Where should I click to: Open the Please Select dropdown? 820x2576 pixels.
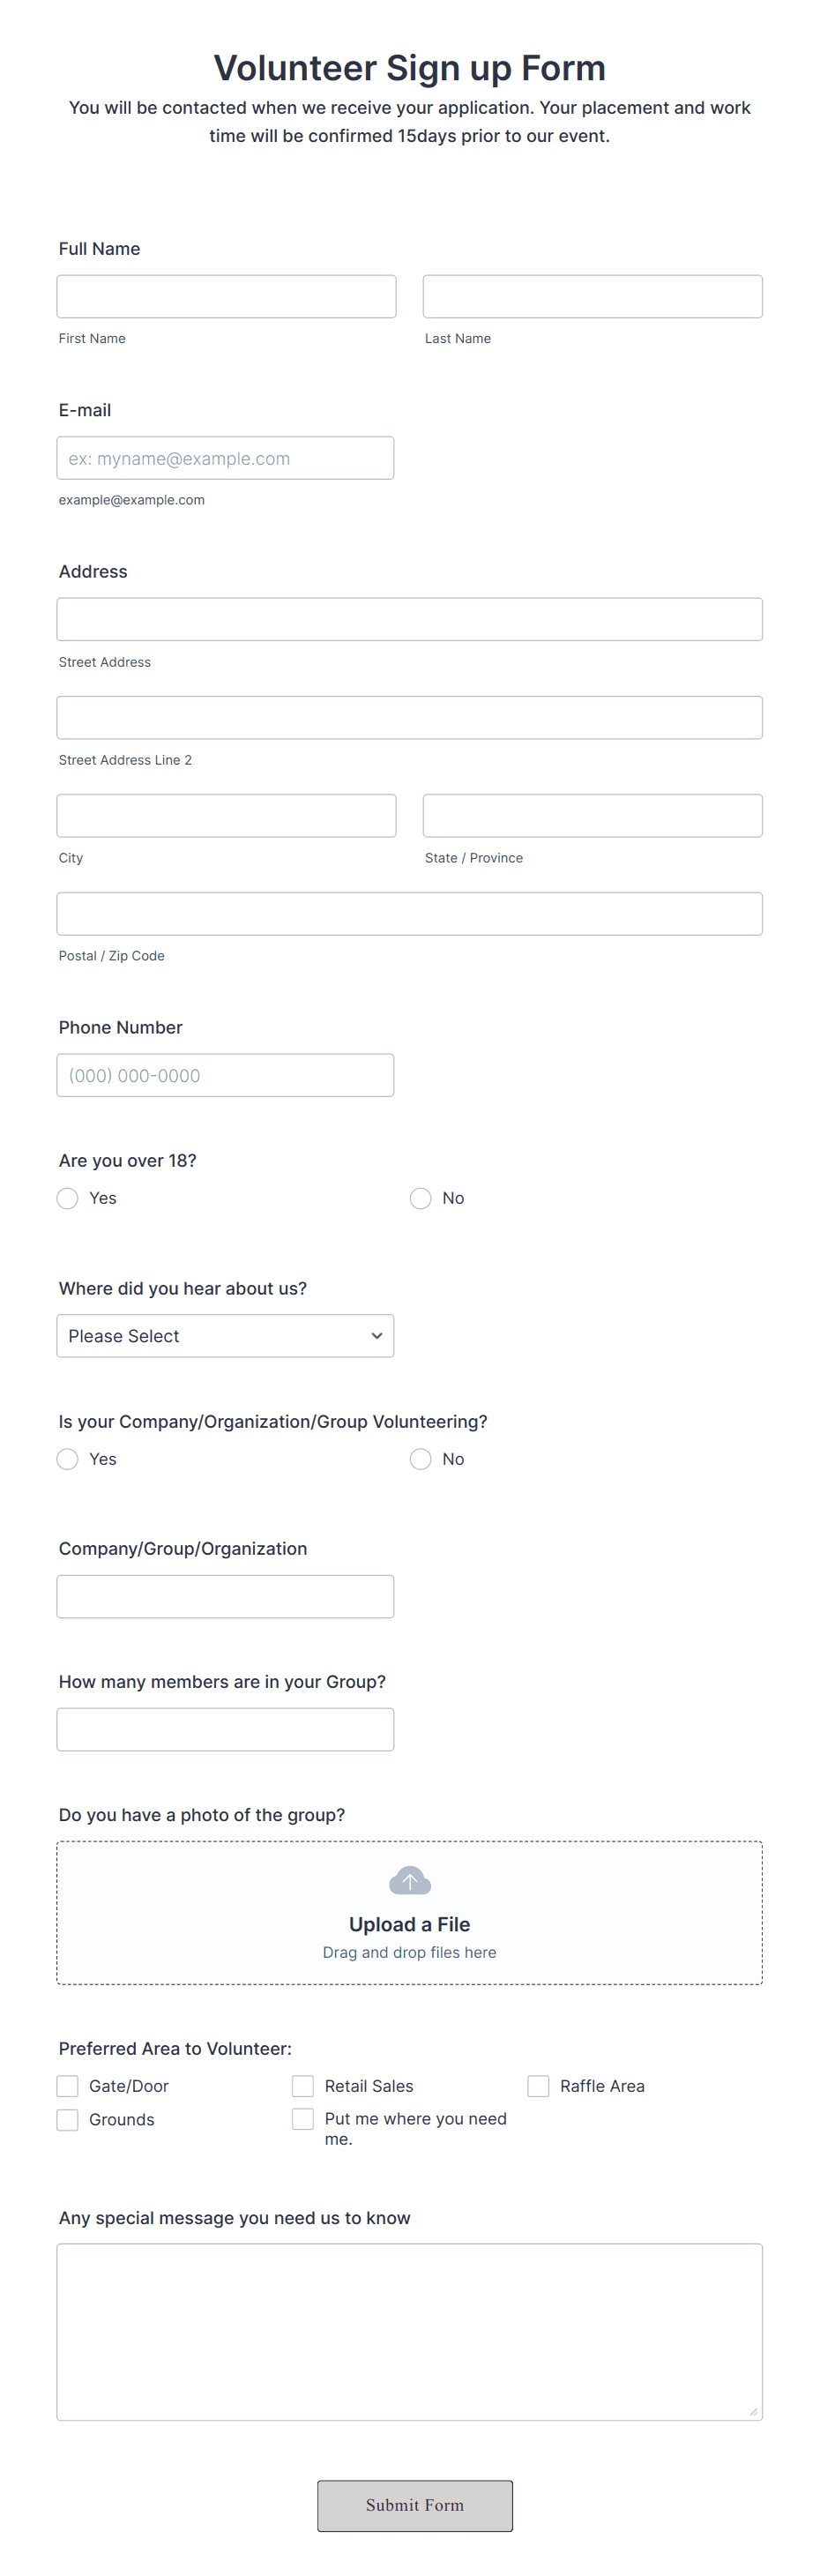coord(225,1336)
